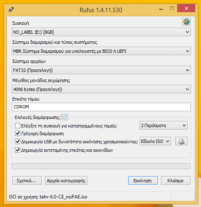Screen dimensions: 201x207
Task: Toggle the advanced format options arrow
Action: tap(64, 117)
